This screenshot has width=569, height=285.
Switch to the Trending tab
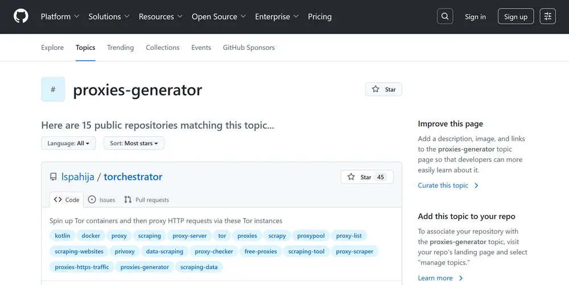coord(121,48)
